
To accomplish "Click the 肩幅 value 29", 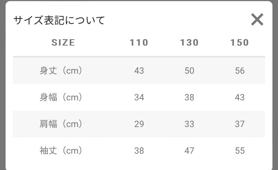I will [x=139, y=124].
